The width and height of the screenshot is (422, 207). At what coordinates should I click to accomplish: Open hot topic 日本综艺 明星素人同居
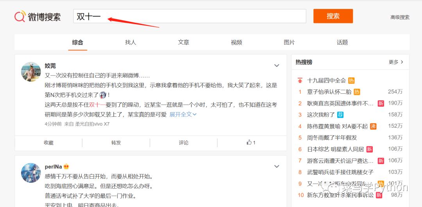(x=335, y=149)
